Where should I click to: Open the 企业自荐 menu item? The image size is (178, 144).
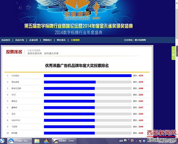point(34,40)
